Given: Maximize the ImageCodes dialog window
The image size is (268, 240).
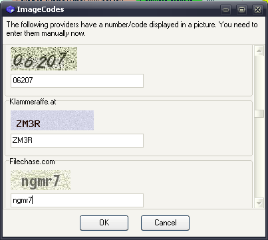Looking at the screenshot, I should point(241,10).
